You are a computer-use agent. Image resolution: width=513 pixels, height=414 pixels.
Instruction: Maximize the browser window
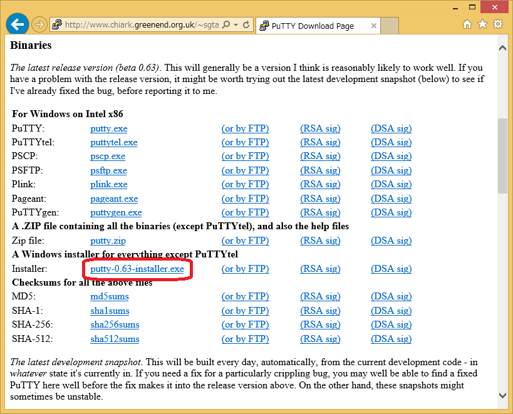pos(472,7)
